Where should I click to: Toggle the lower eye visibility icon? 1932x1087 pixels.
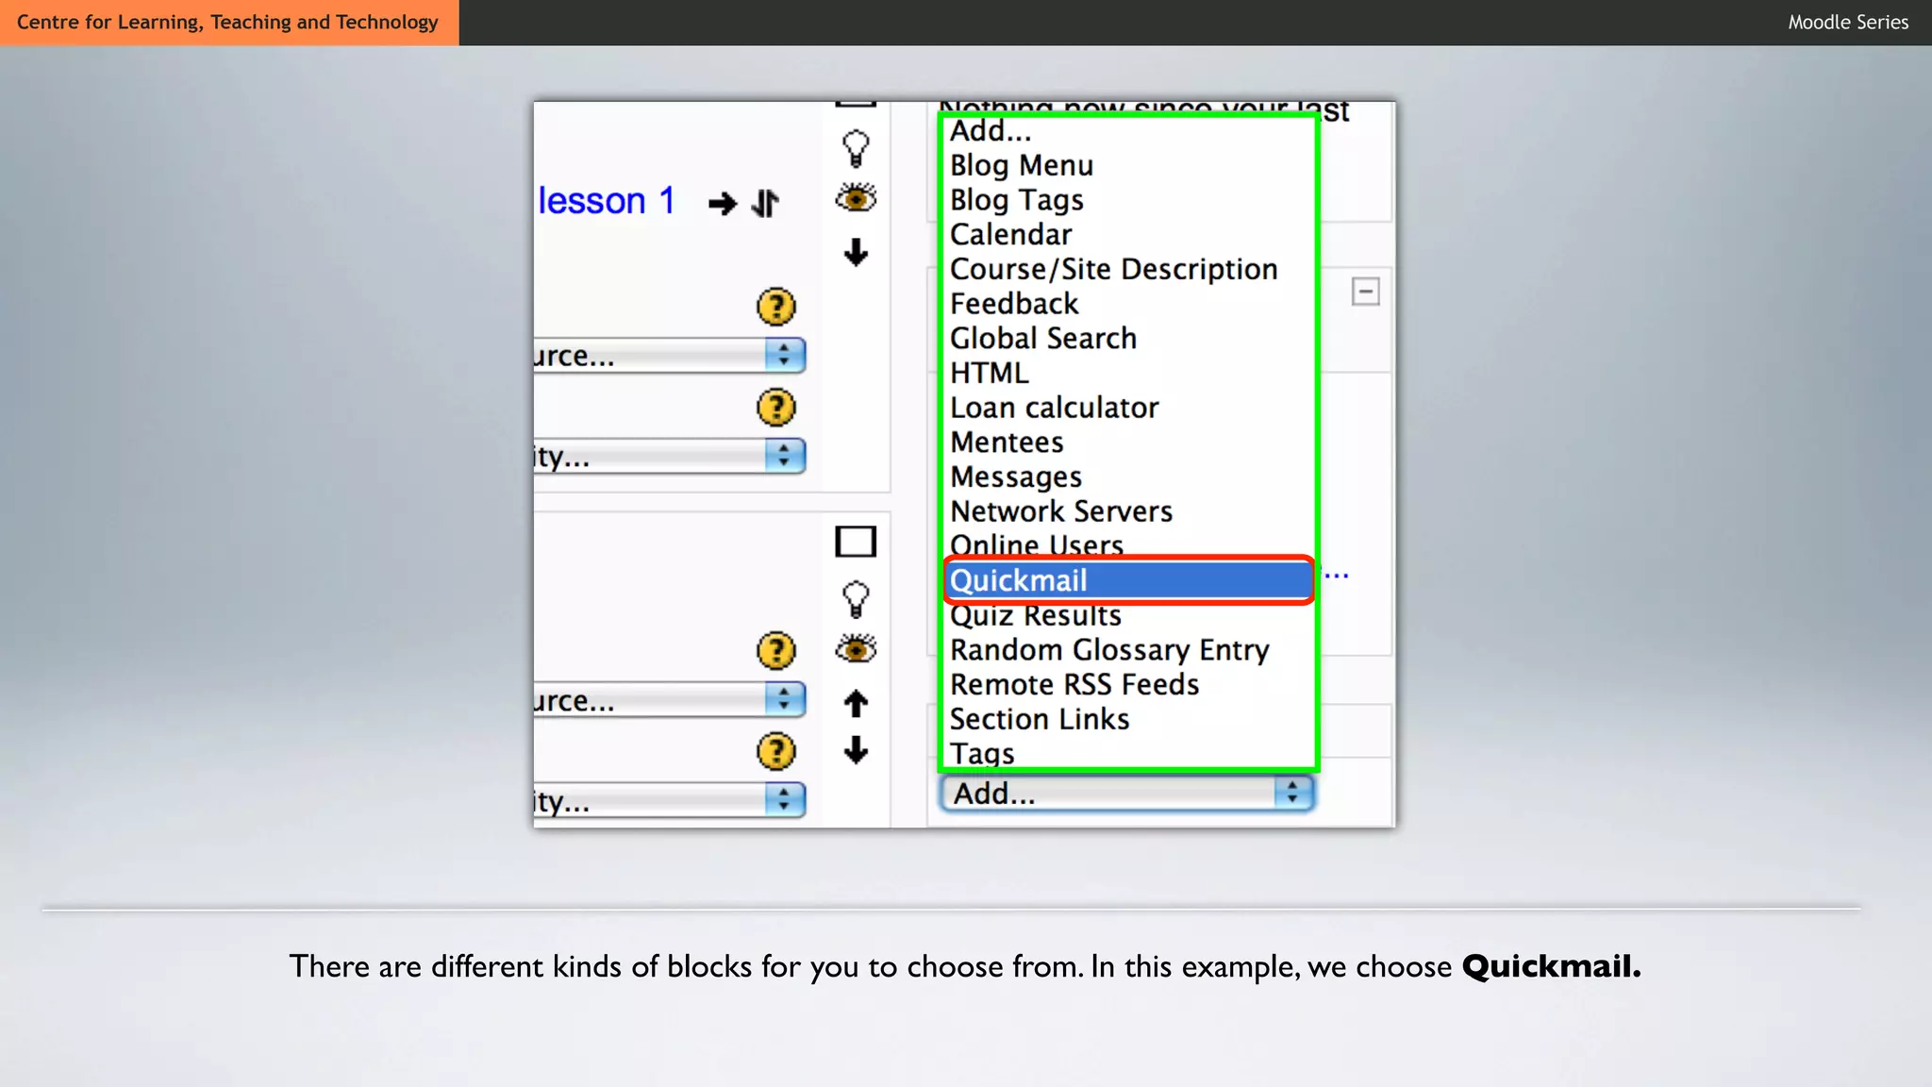point(856,649)
